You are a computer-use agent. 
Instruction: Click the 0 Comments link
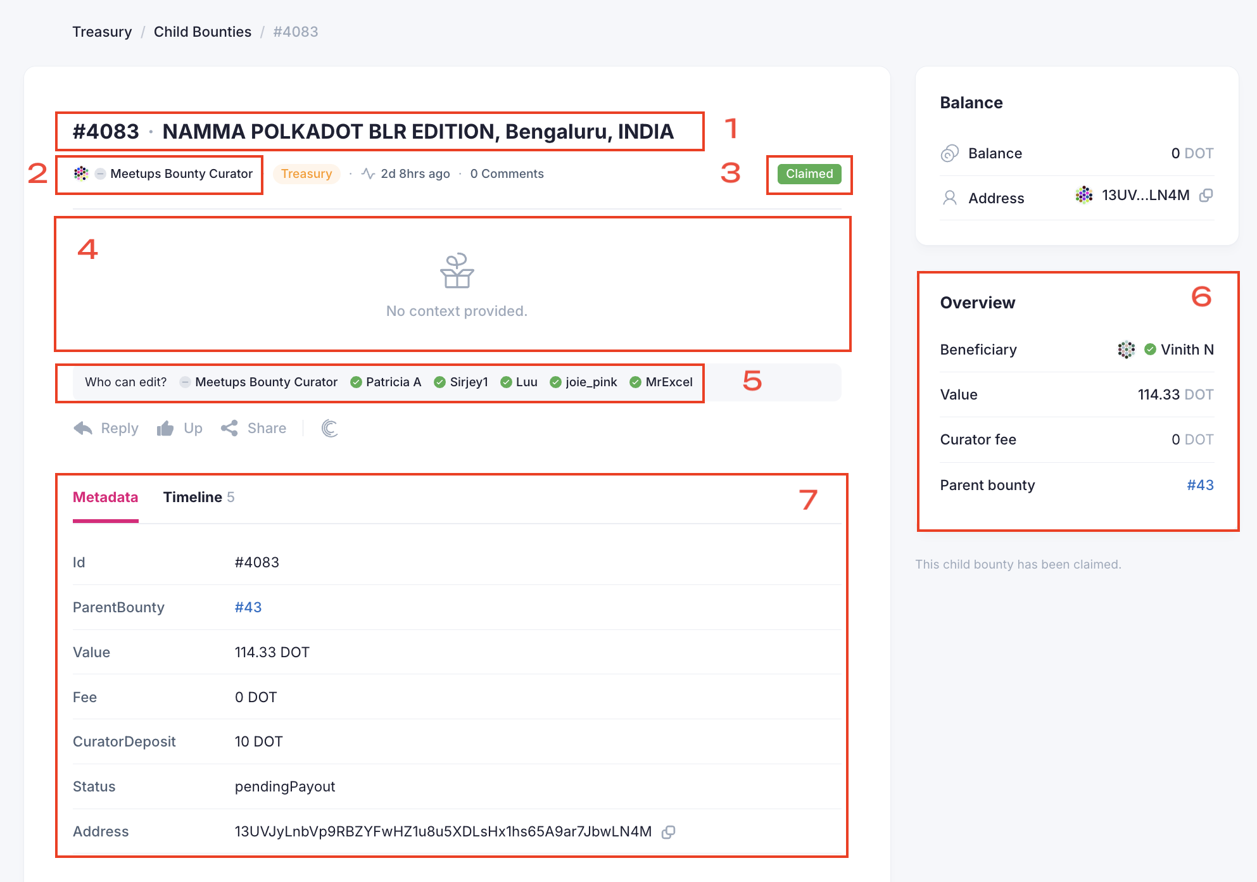507,173
